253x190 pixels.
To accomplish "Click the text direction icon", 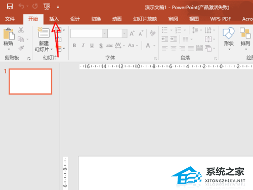I will click(208, 30).
